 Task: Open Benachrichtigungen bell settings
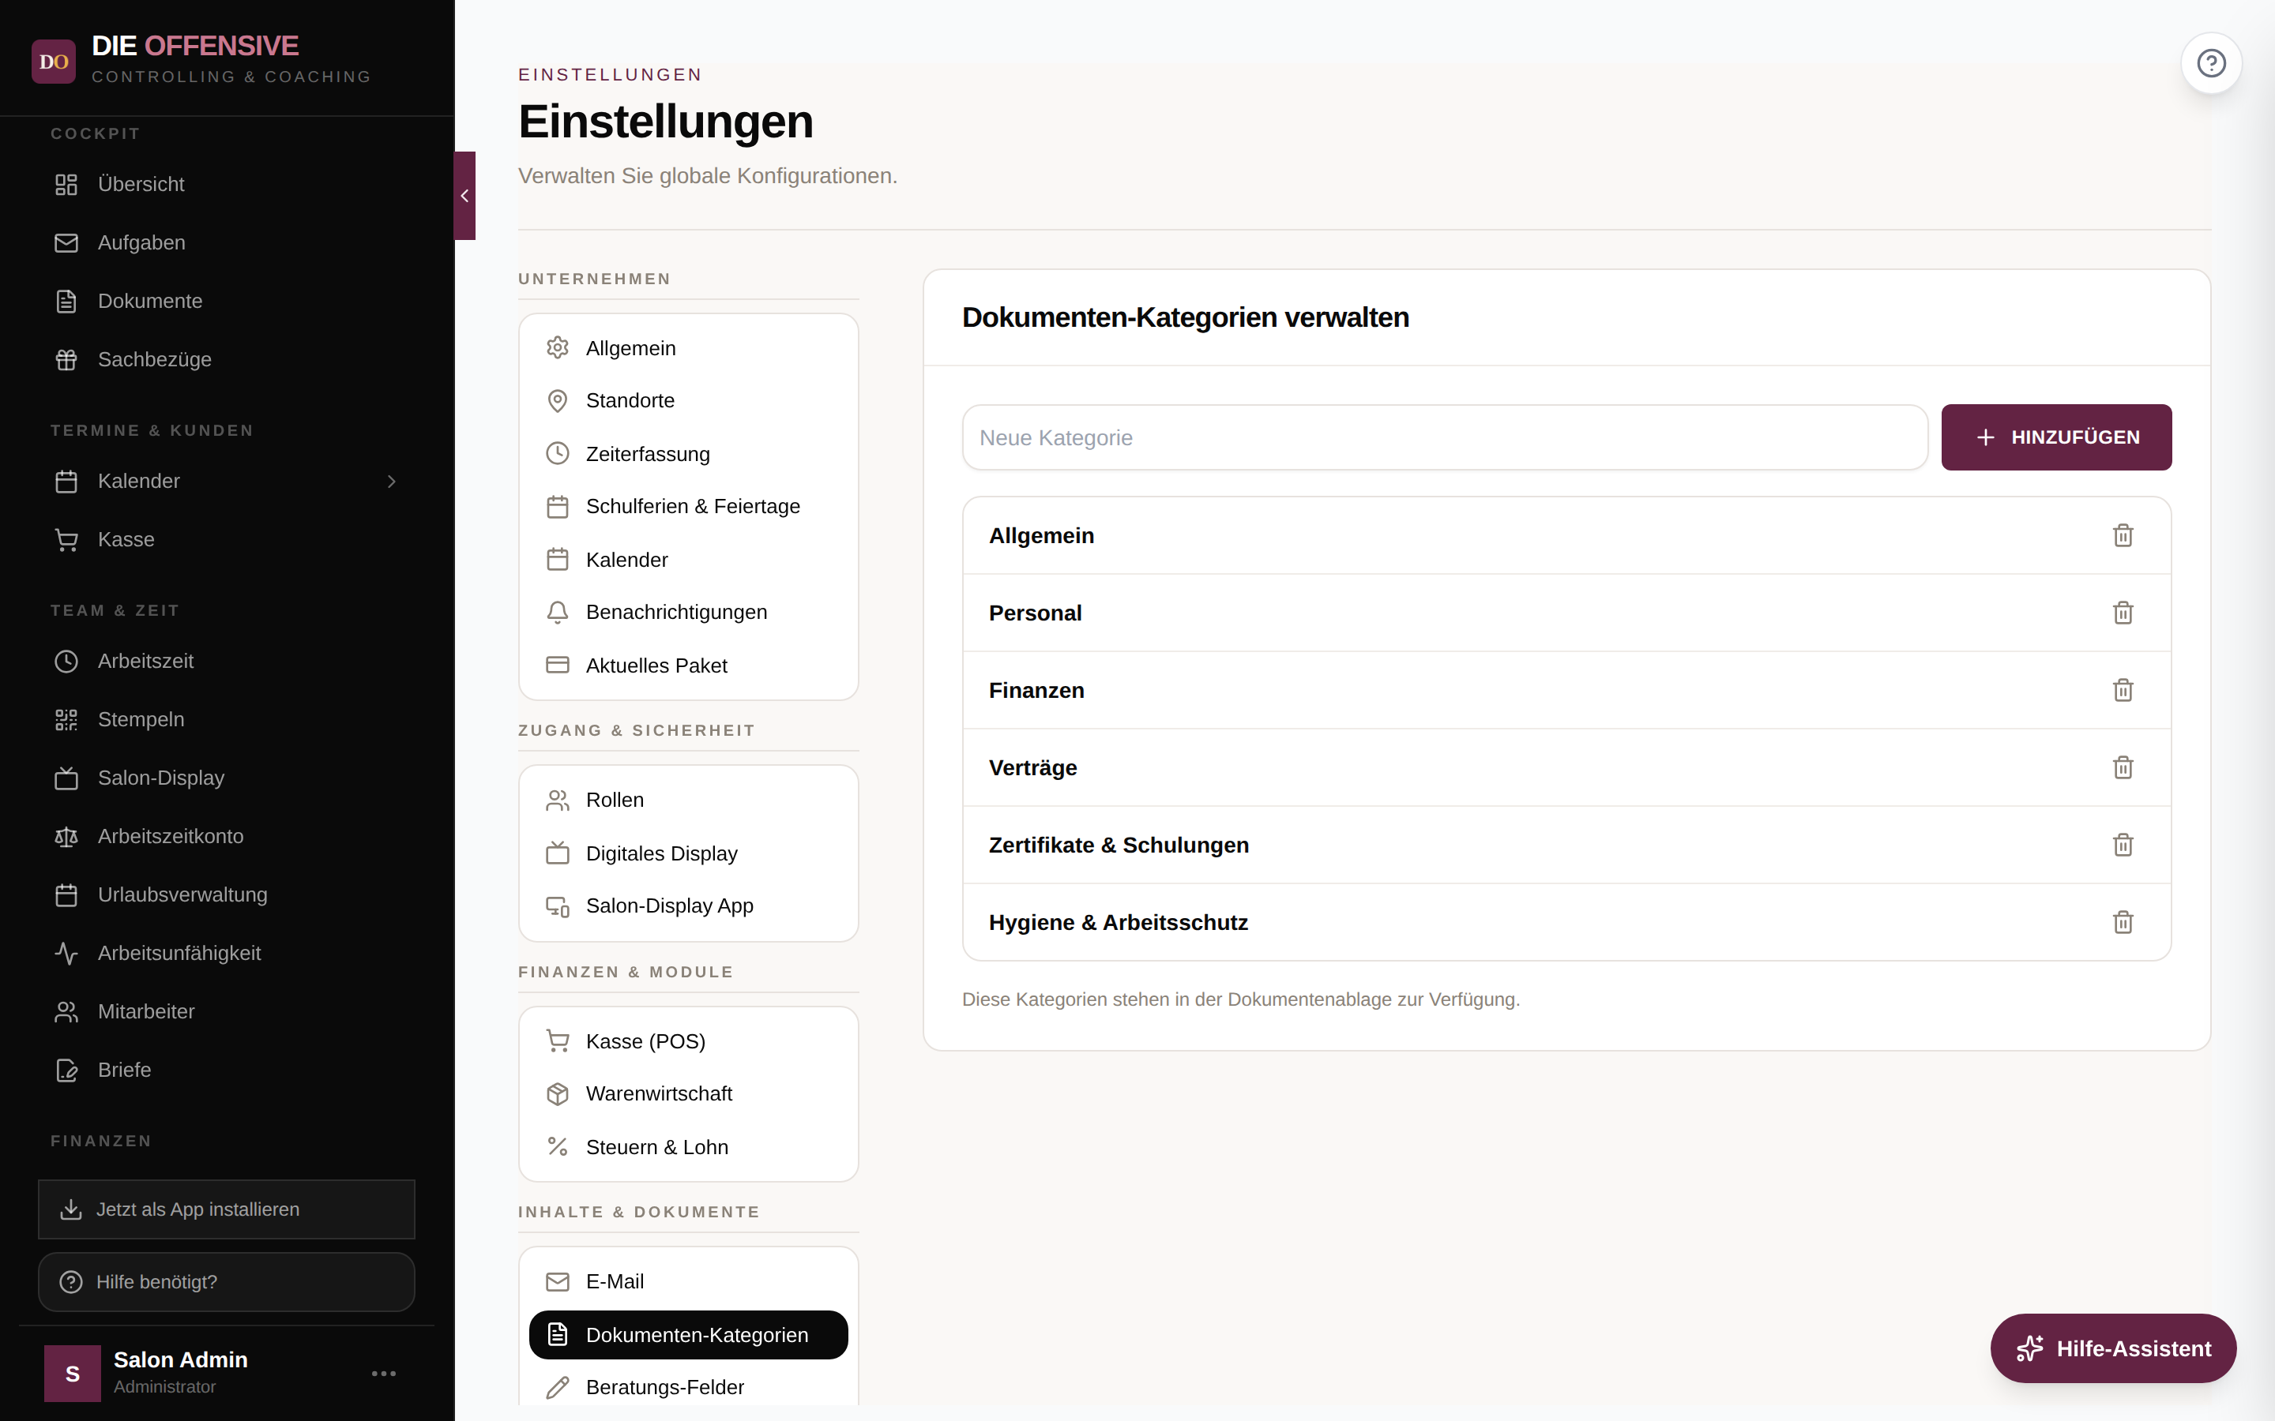[x=688, y=612]
